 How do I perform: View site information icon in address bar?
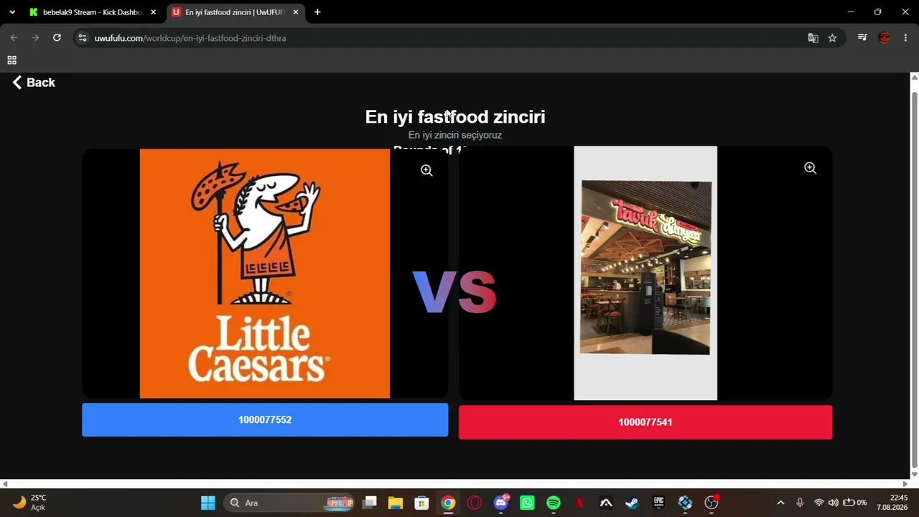pos(82,38)
